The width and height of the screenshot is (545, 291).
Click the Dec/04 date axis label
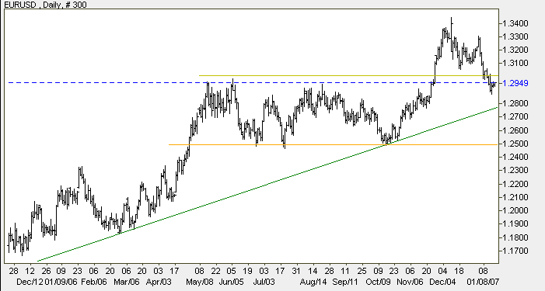442,281
